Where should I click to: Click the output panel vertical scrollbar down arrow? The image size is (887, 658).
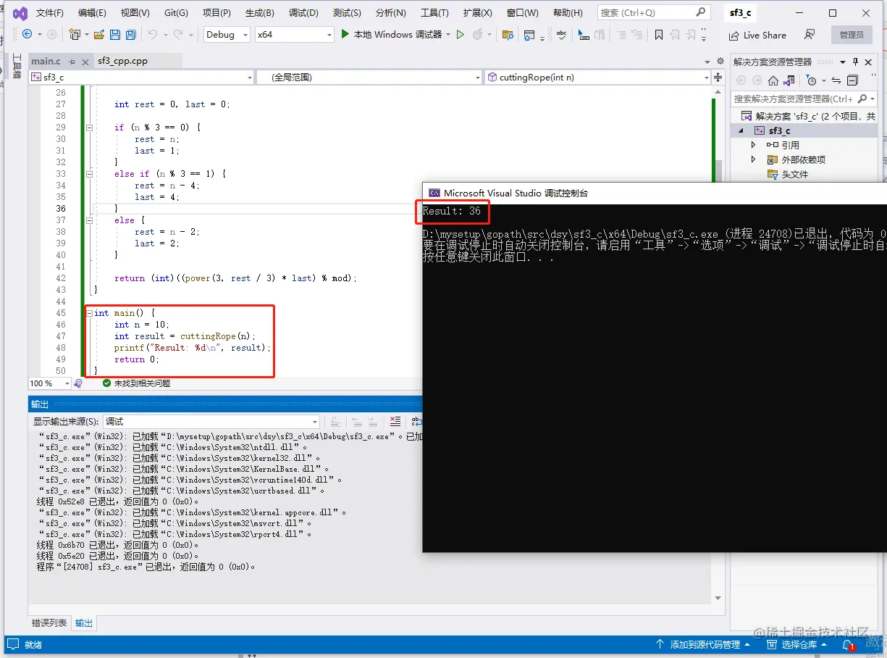coord(718,598)
